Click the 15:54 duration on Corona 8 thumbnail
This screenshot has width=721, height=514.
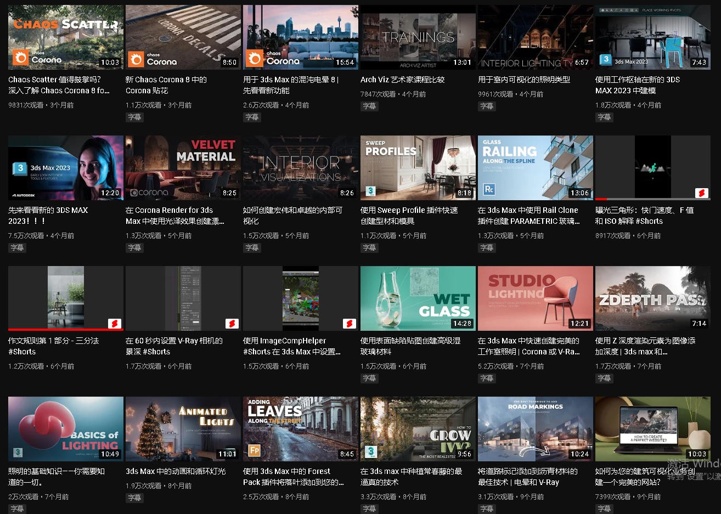pos(345,63)
